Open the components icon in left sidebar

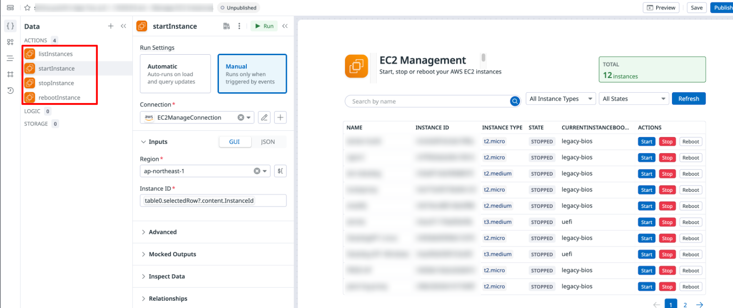point(10,42)
